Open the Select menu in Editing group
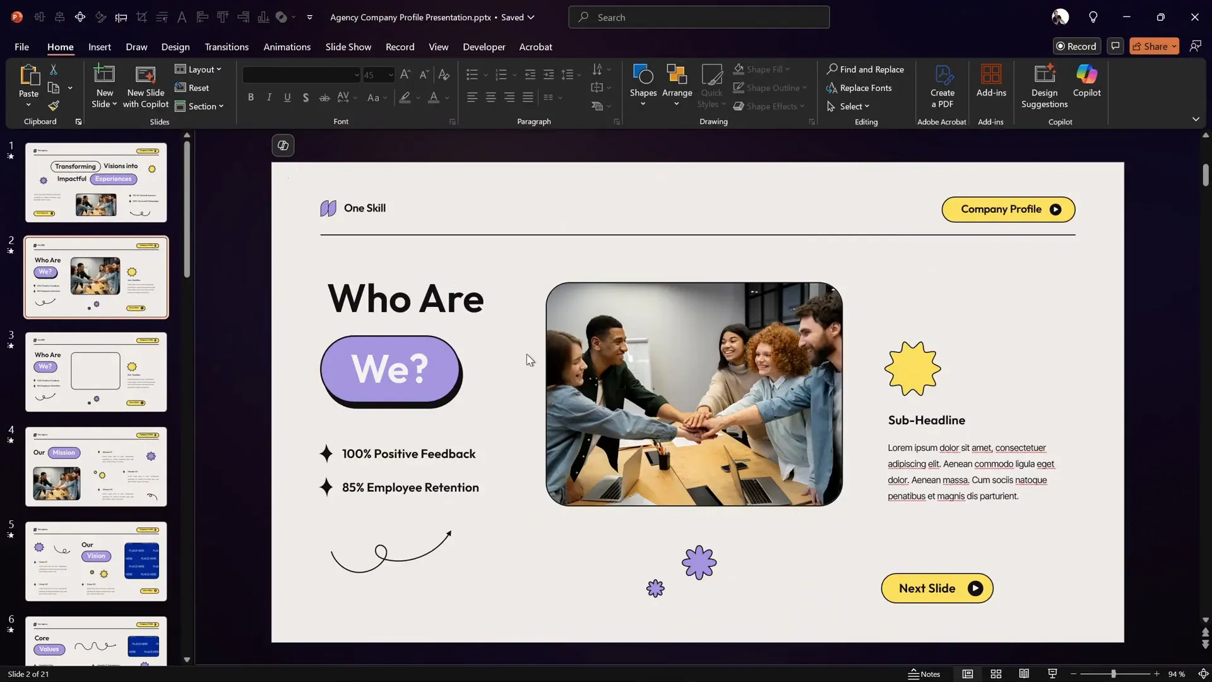This screenshot has width=1212, height=682. point(849,106)
